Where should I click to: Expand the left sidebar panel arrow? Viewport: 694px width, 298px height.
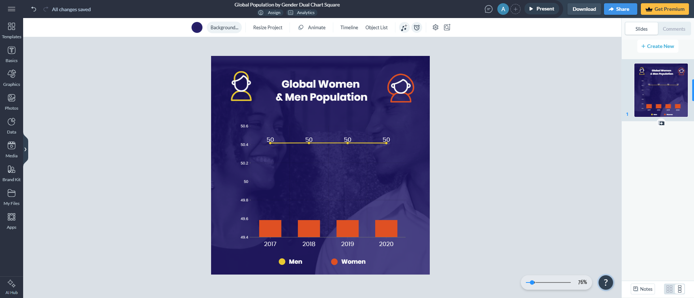[25, 149]
